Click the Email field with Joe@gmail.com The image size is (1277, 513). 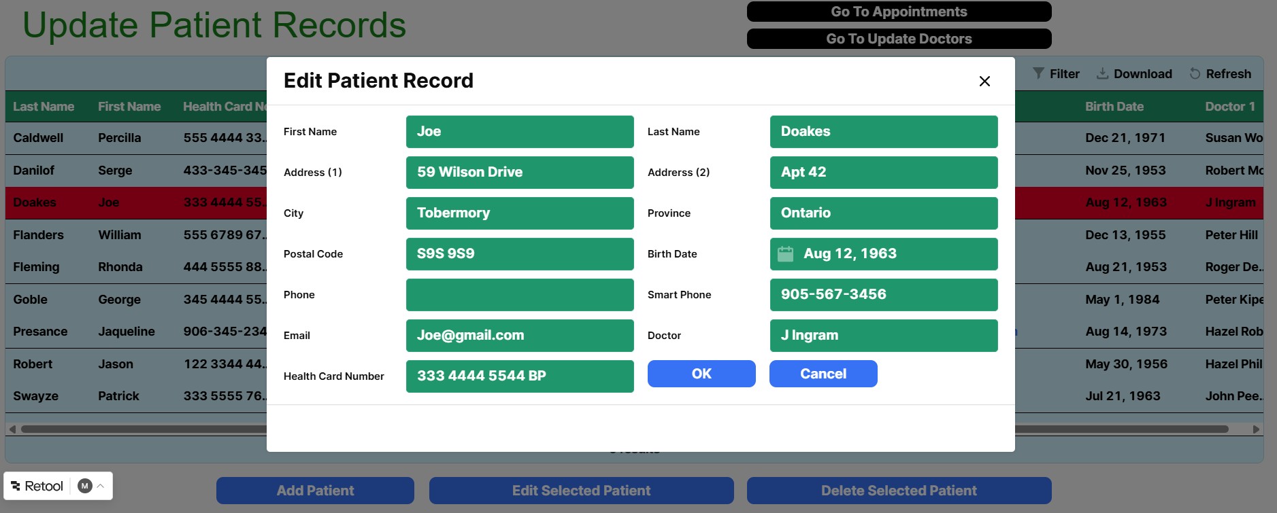point(519,336)
